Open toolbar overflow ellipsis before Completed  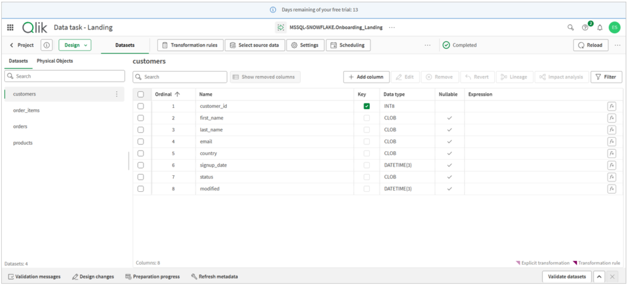click(x=427, y=45)
